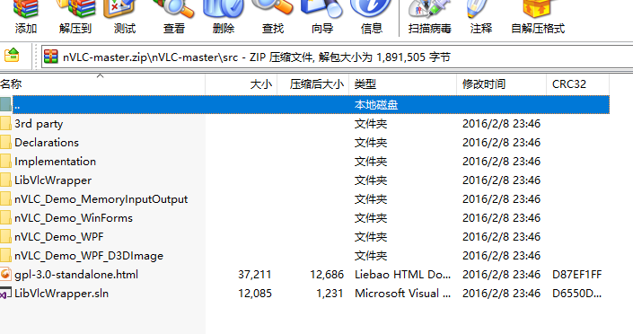Viewport: 633px width, 334px height.
Task: Click the folder icon beside 'nVLC_Demo_WPF_D3DImage'
Action: coord(5,255)
